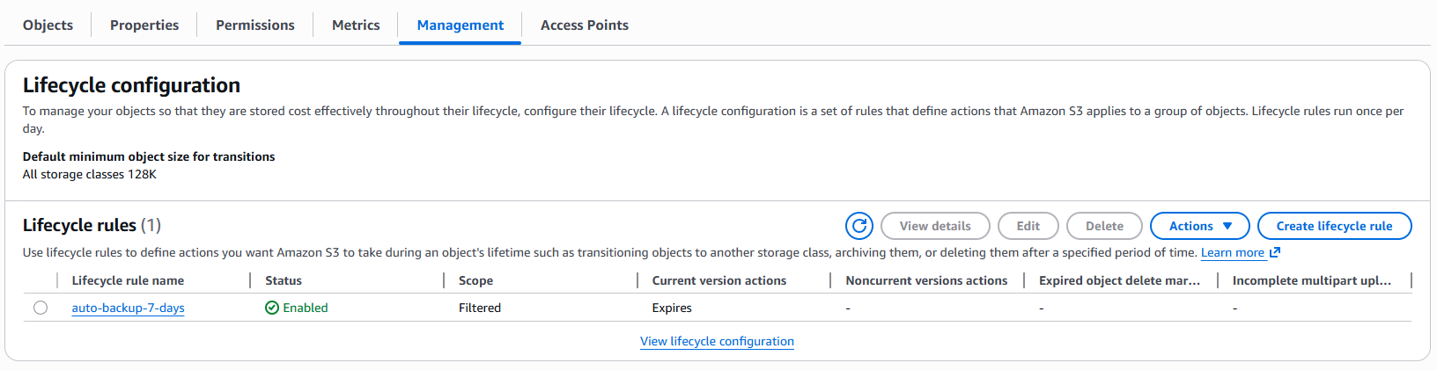
Task: Click the refresh lifecycle rules icon
Action: (x=859, y=226)
